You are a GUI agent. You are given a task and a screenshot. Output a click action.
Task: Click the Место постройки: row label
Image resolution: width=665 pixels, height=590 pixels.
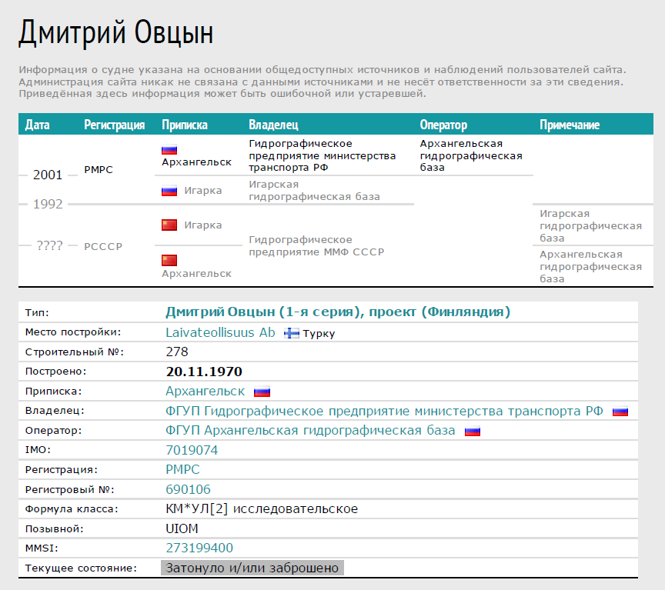tap(73, 332)
